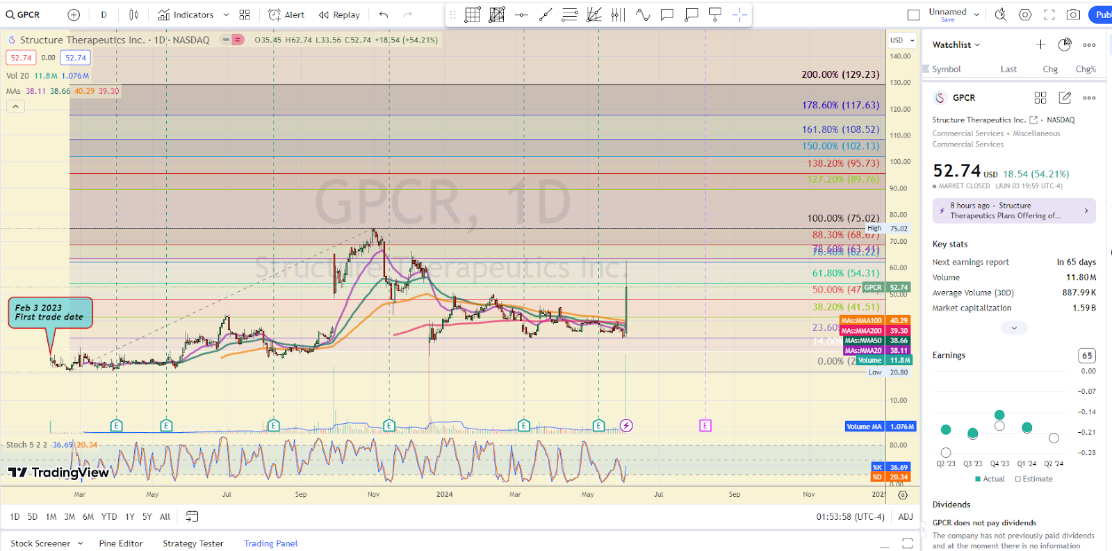Select the signpost pin tool
Viewport: 1112px width, 551px height.
pyautogui.click(x=715, y=15)
